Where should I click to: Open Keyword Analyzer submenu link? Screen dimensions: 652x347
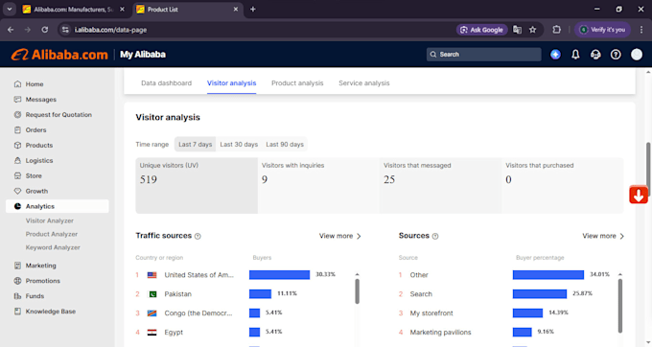pos(53,247)
